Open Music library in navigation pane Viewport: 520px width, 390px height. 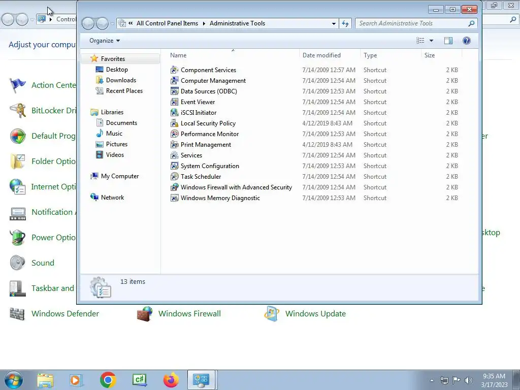click(x=114, y=134)
